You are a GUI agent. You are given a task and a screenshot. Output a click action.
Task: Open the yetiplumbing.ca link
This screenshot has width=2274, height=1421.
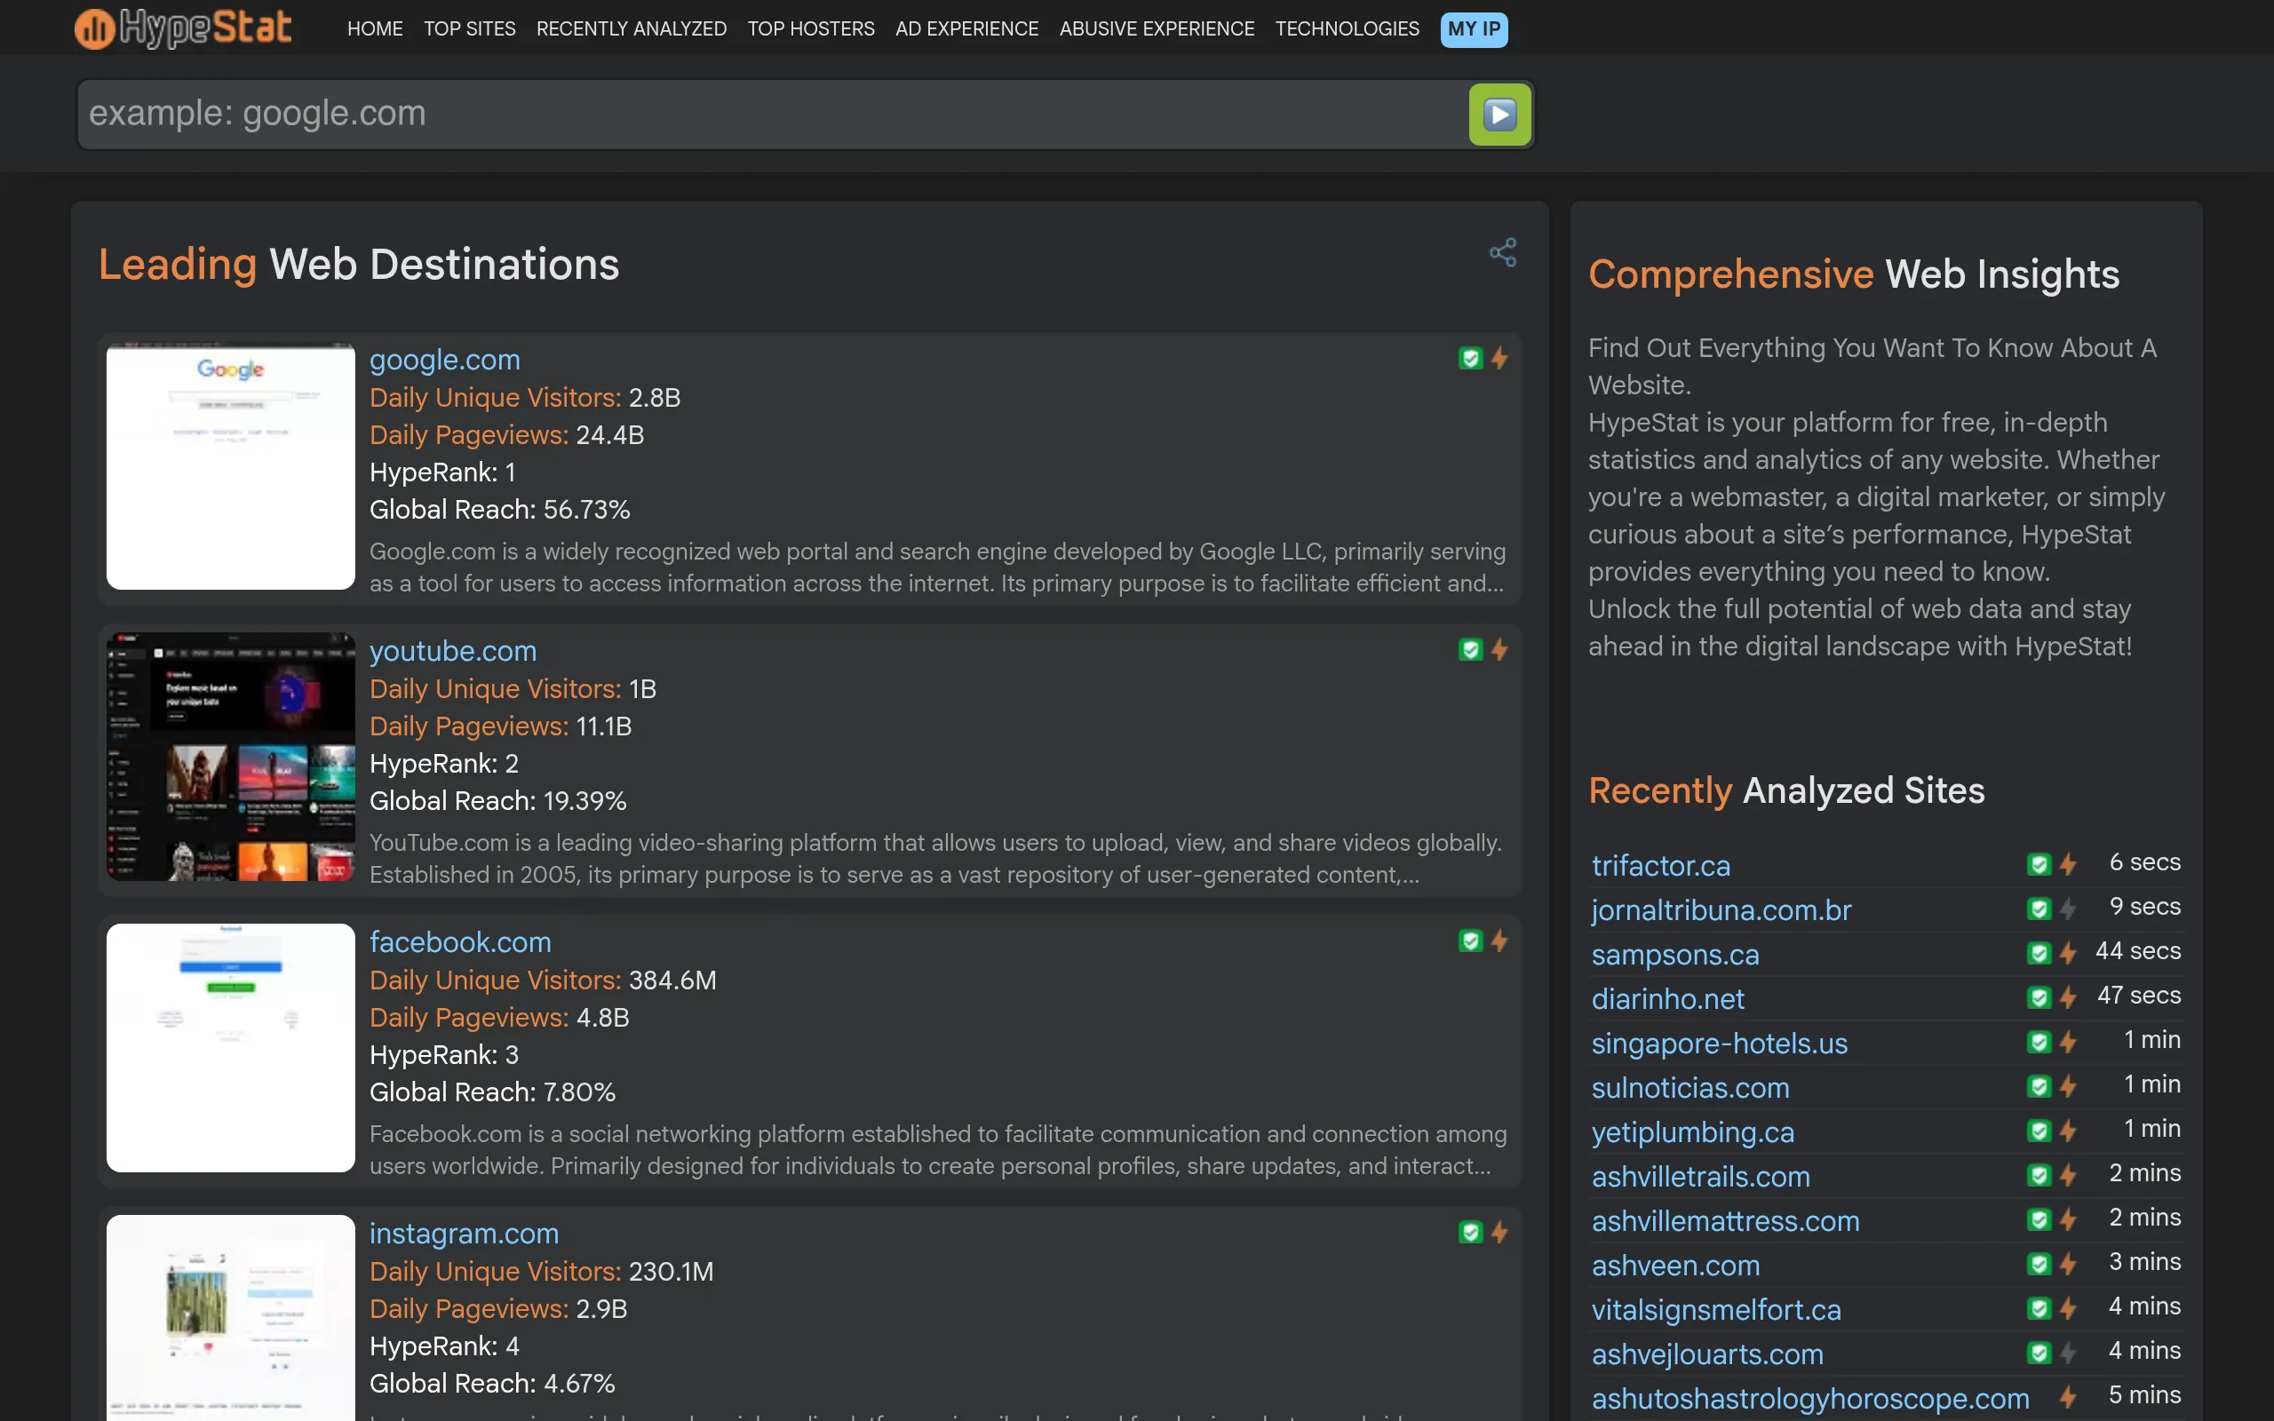1692,1131
